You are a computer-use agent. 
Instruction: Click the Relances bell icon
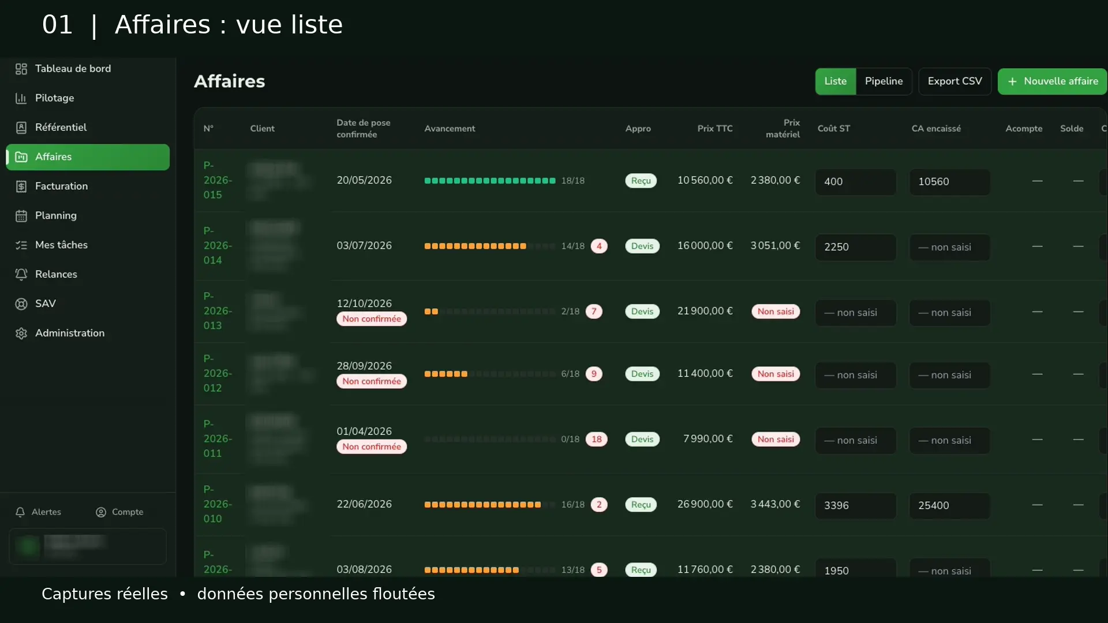[21, 275]
